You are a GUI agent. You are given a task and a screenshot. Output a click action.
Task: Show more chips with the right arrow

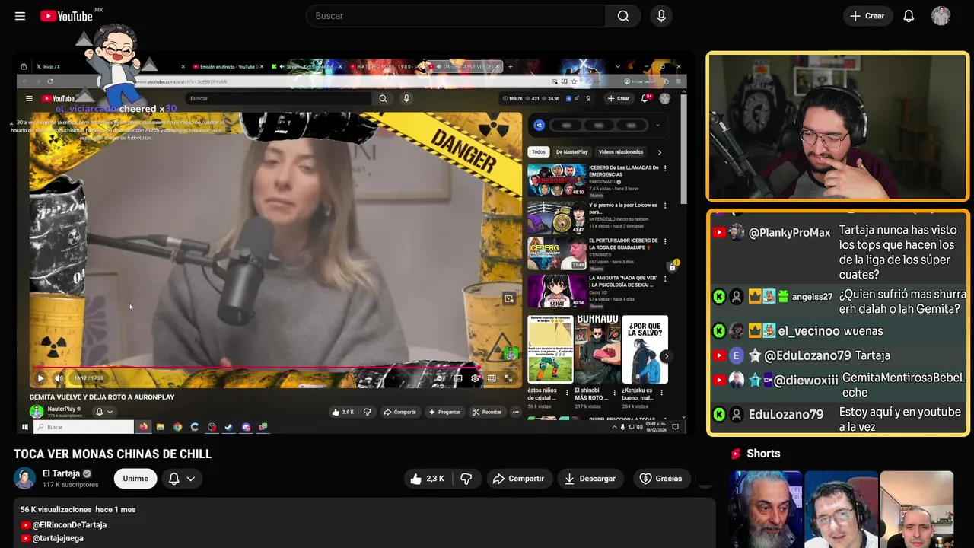coord(659,152)
